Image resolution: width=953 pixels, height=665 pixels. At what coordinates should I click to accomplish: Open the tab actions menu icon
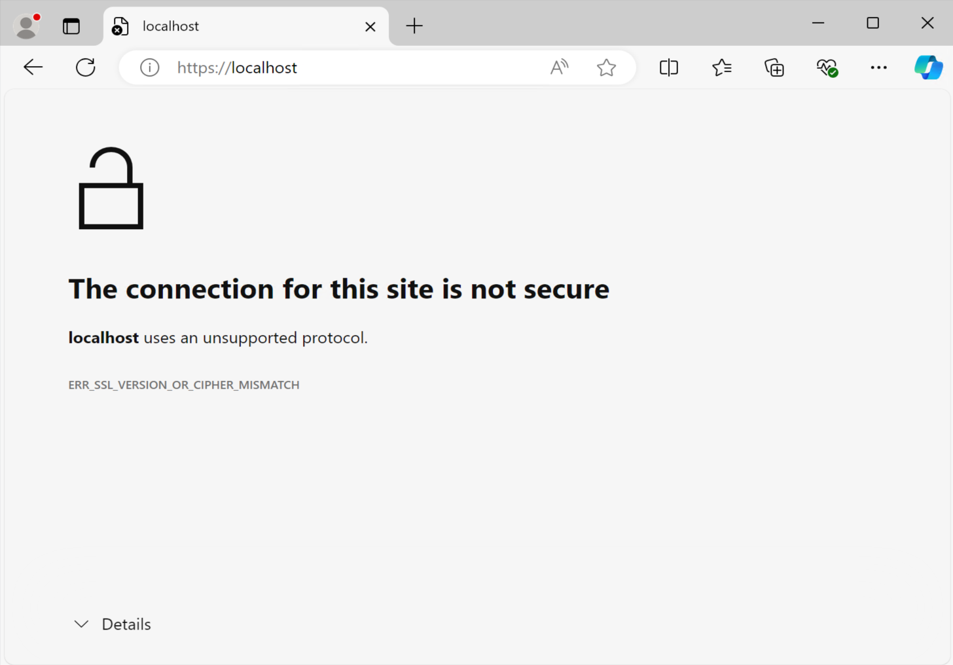pos(71,26)
